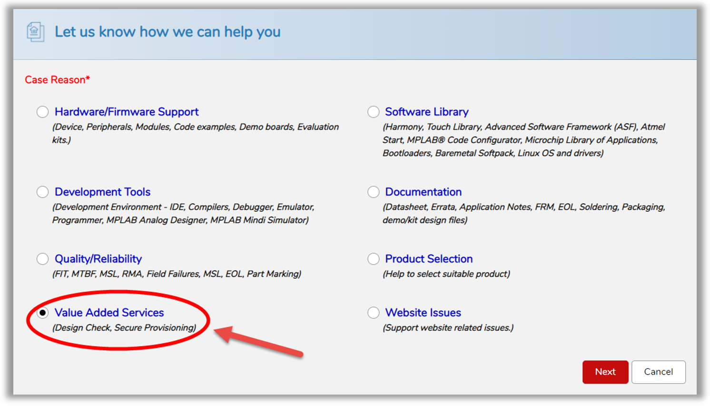
Task: Click the Value Added Services label text
Action: (x=109, y=313)
